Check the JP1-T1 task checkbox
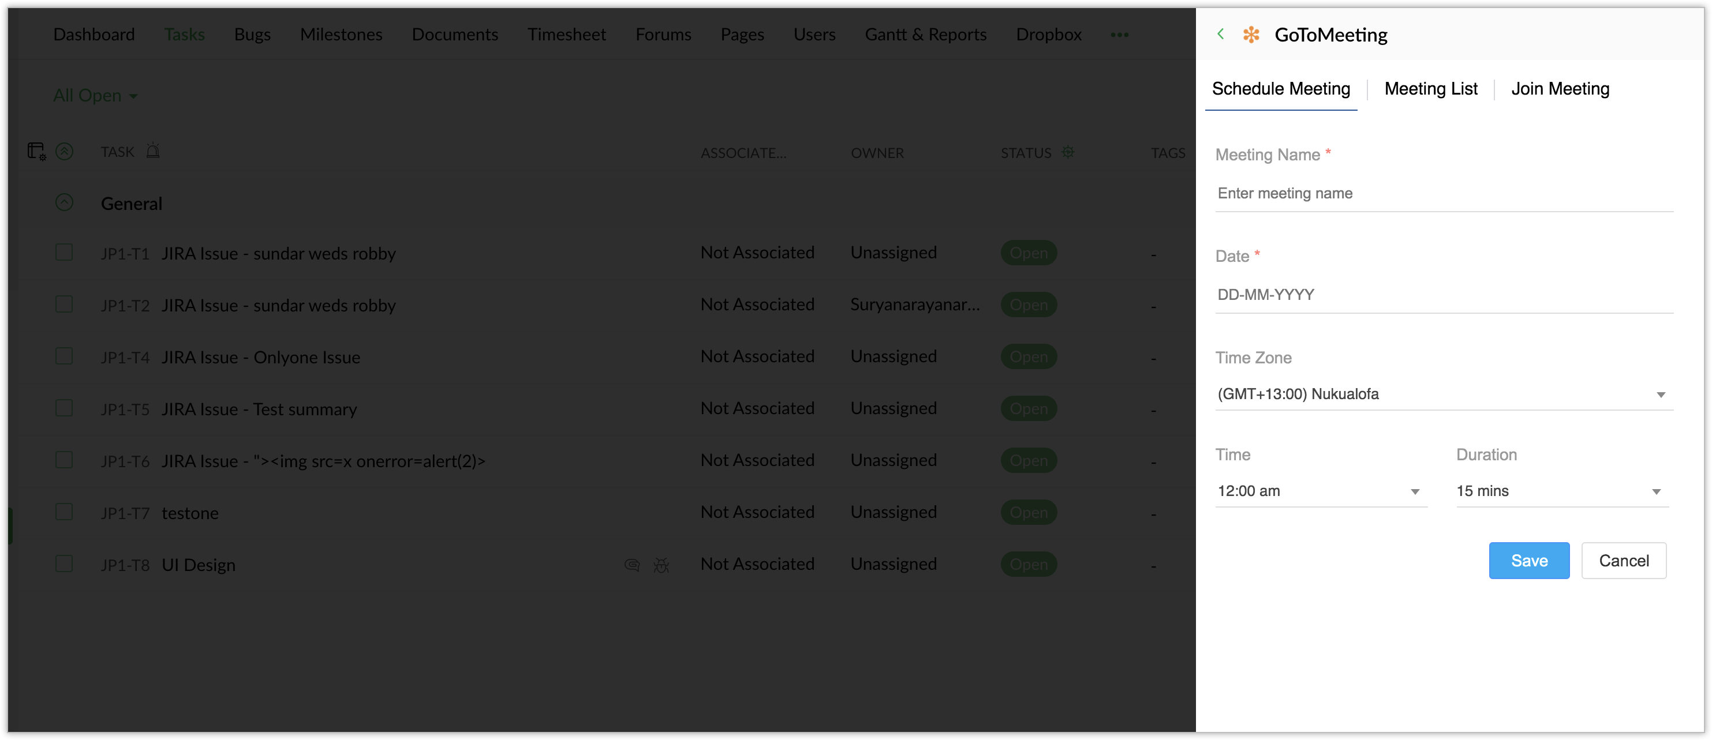Screen dimensions: 1712x740 tap(64, 253)
